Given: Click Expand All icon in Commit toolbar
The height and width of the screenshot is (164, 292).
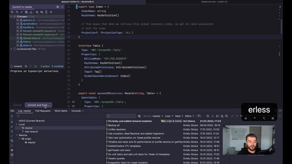Looking at the screenshot, I should click(x=46, y=12).
